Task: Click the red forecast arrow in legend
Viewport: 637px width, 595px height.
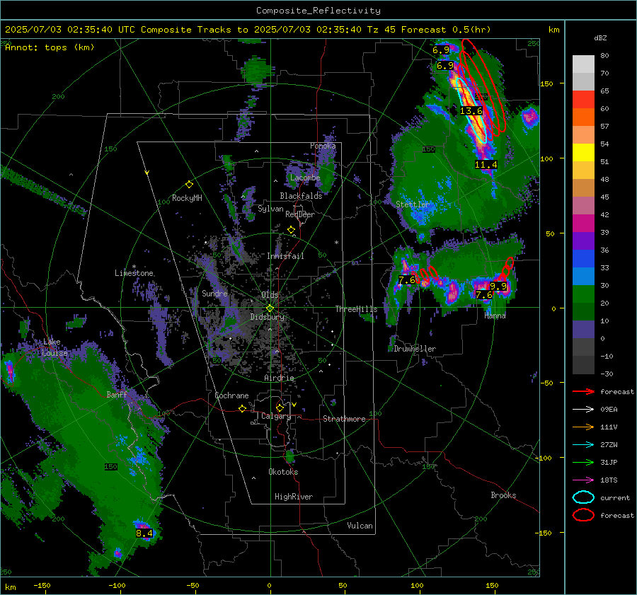Action: (583, 391)
